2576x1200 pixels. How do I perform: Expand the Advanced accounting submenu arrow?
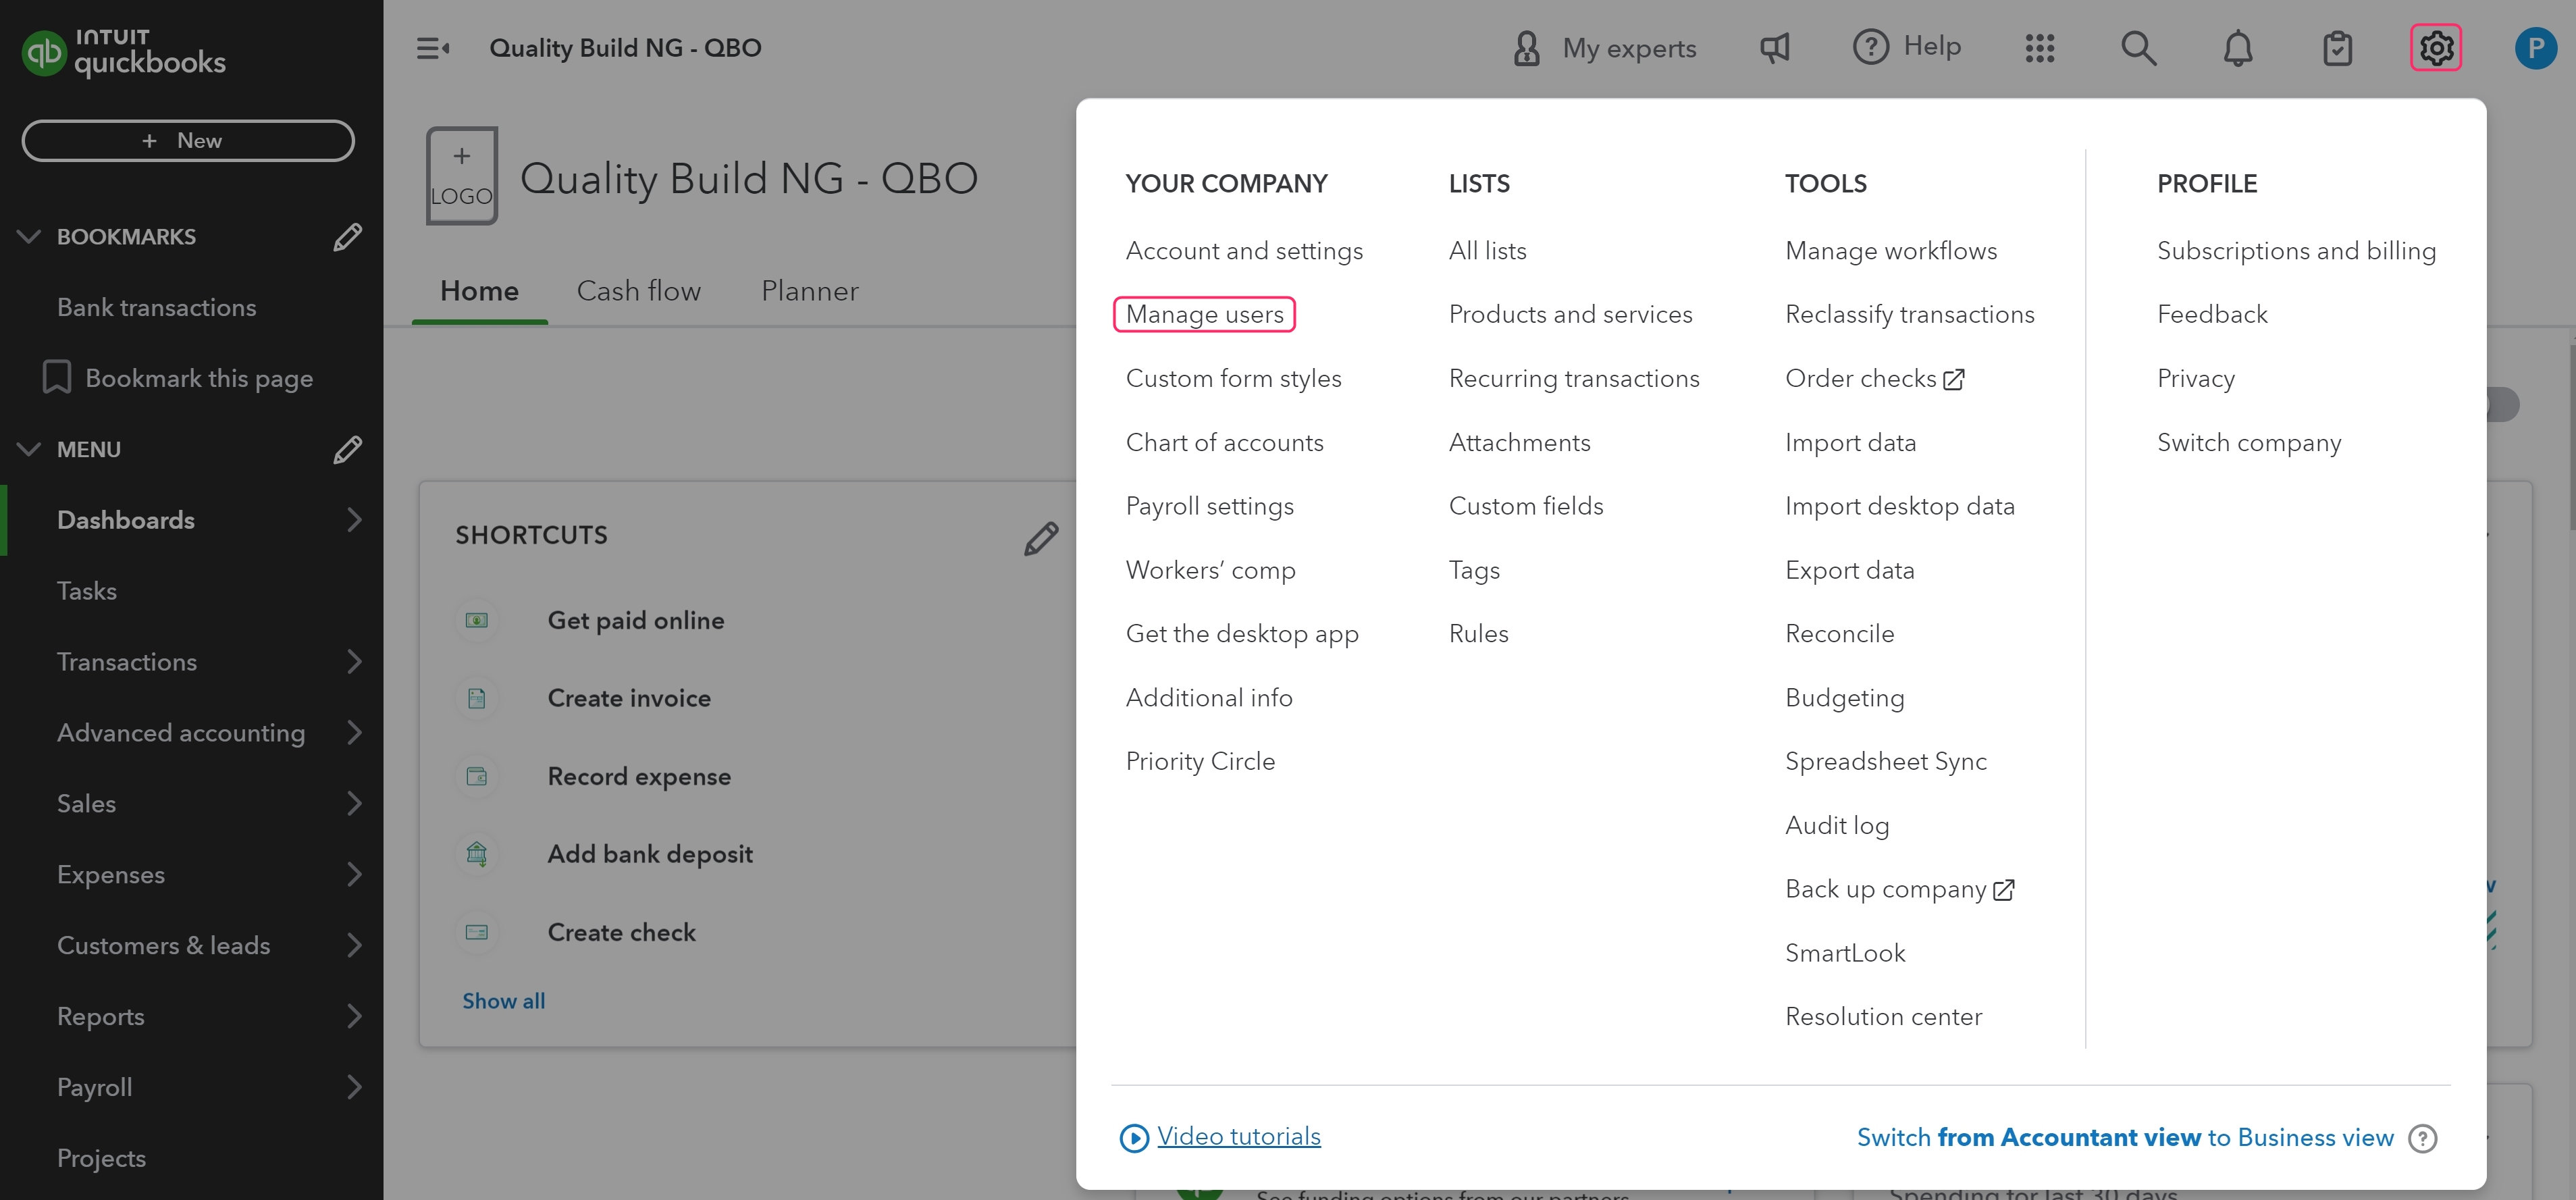point(354,732)
